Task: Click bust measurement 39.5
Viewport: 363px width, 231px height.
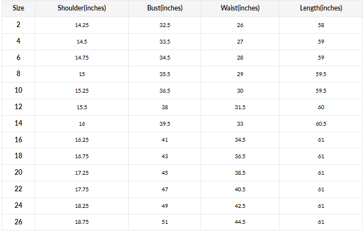Action: point(165,124)
